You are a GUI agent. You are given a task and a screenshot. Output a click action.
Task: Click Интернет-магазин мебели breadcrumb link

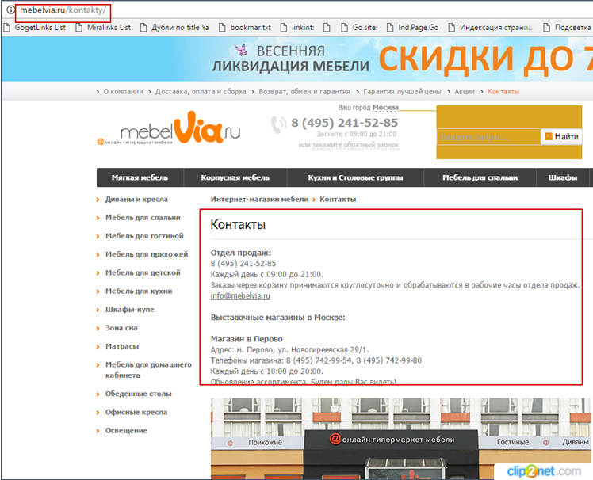pyautogui.click(x=259, y=199)
